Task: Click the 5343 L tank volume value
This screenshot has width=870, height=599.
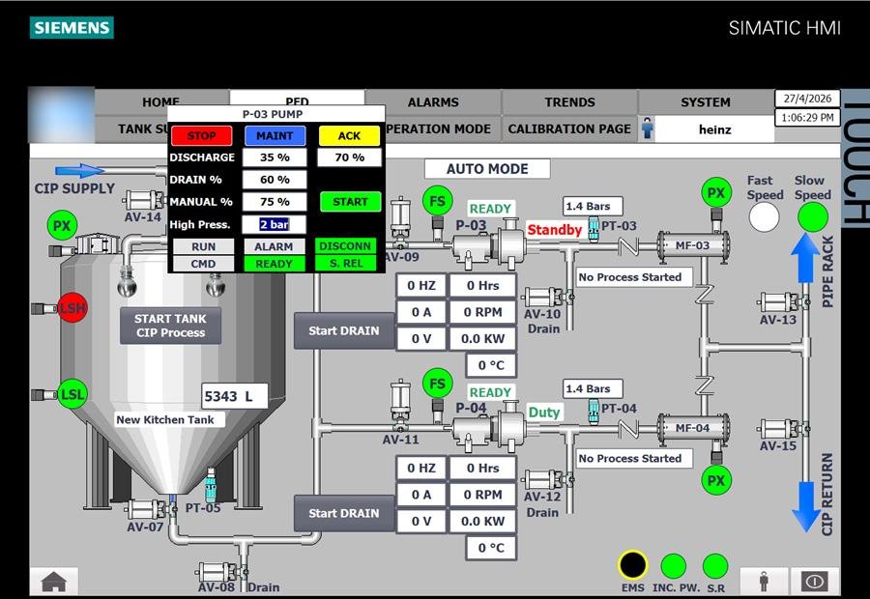Action: tap(234, 396)
